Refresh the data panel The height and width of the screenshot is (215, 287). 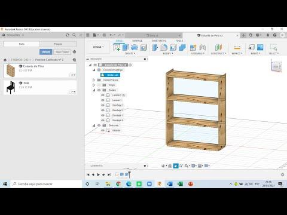pyautogui.click(x=68, y=35)
